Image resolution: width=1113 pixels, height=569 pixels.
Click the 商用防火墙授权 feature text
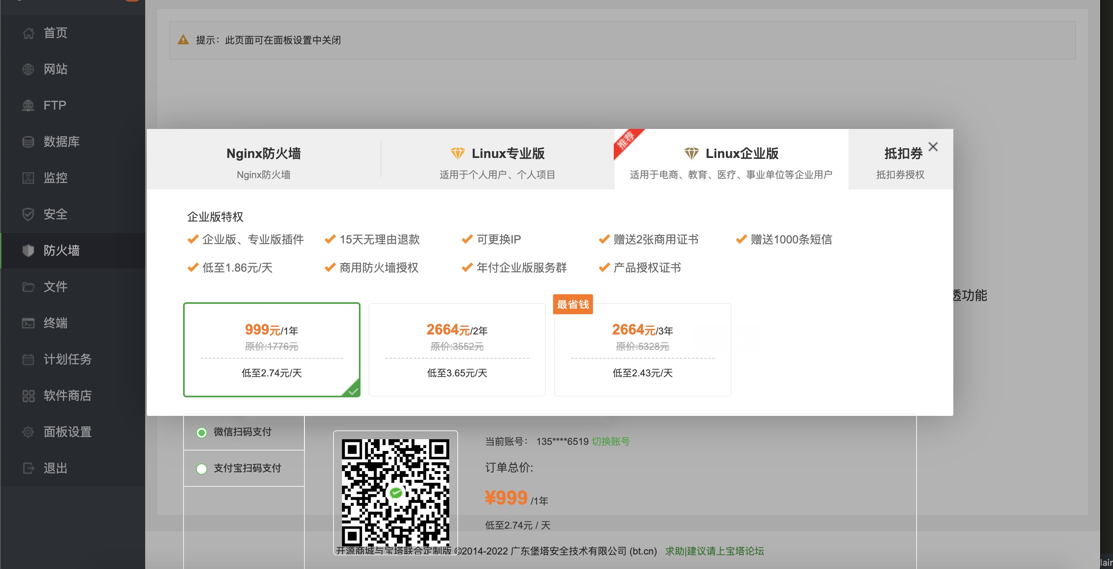[379, 268]
